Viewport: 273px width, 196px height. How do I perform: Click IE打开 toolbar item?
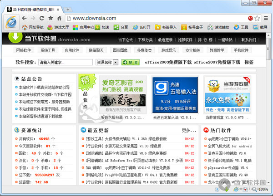point(142,27)
